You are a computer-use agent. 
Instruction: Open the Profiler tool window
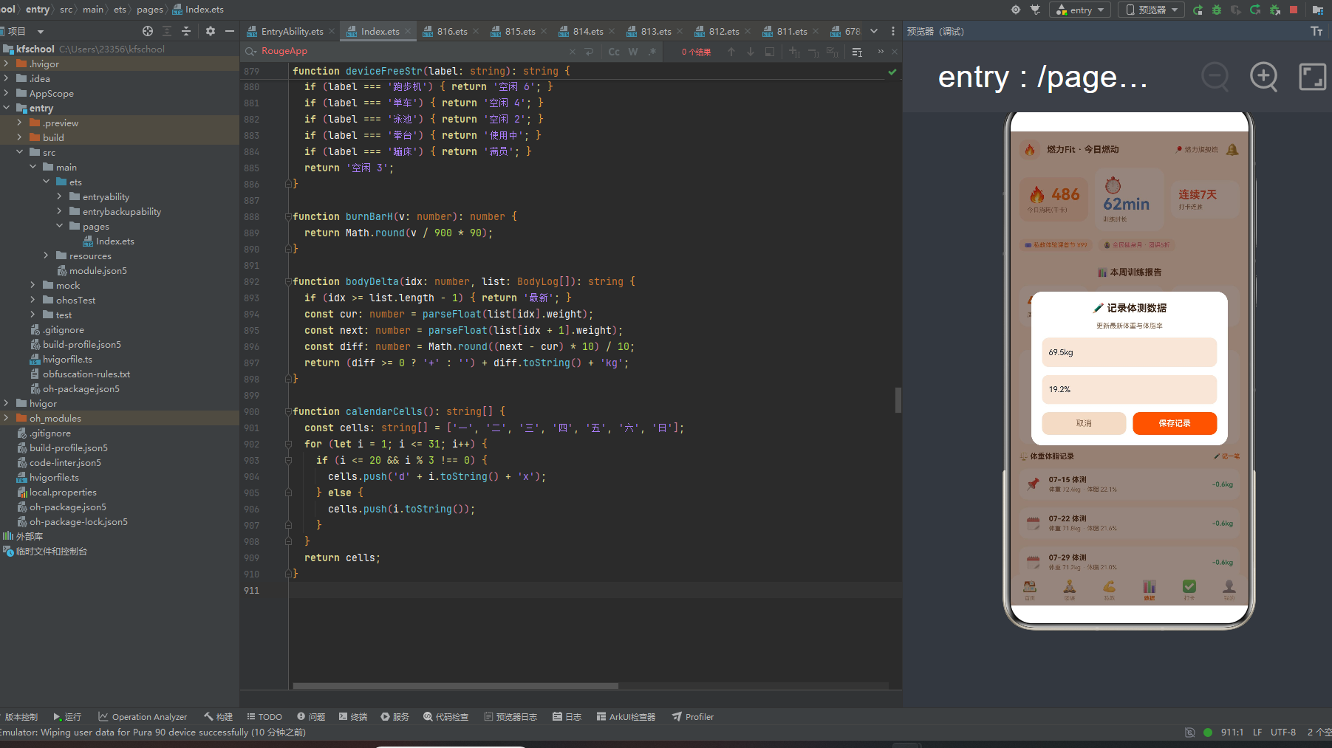tap(693, 717)
